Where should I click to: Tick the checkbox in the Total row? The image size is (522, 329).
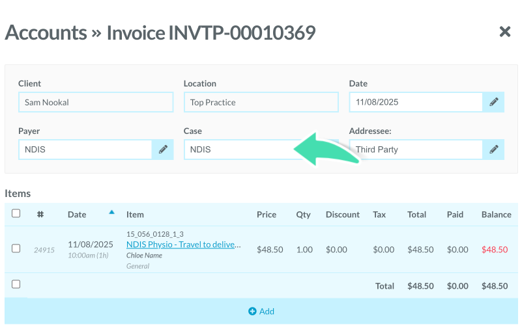point(16,284)
